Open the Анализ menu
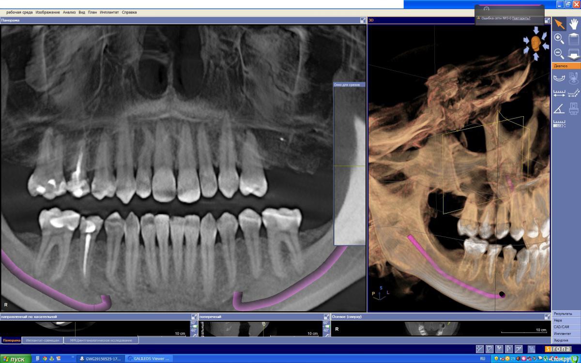 pos(69,12)
